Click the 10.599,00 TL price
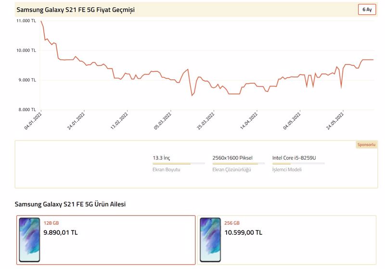Viewport: 385px width, 269px height. coord(243,232)
